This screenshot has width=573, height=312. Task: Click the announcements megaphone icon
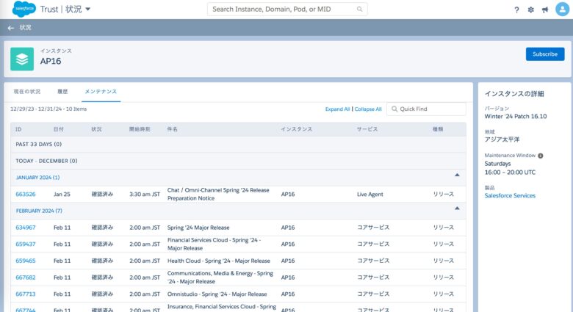pos(545,10)
